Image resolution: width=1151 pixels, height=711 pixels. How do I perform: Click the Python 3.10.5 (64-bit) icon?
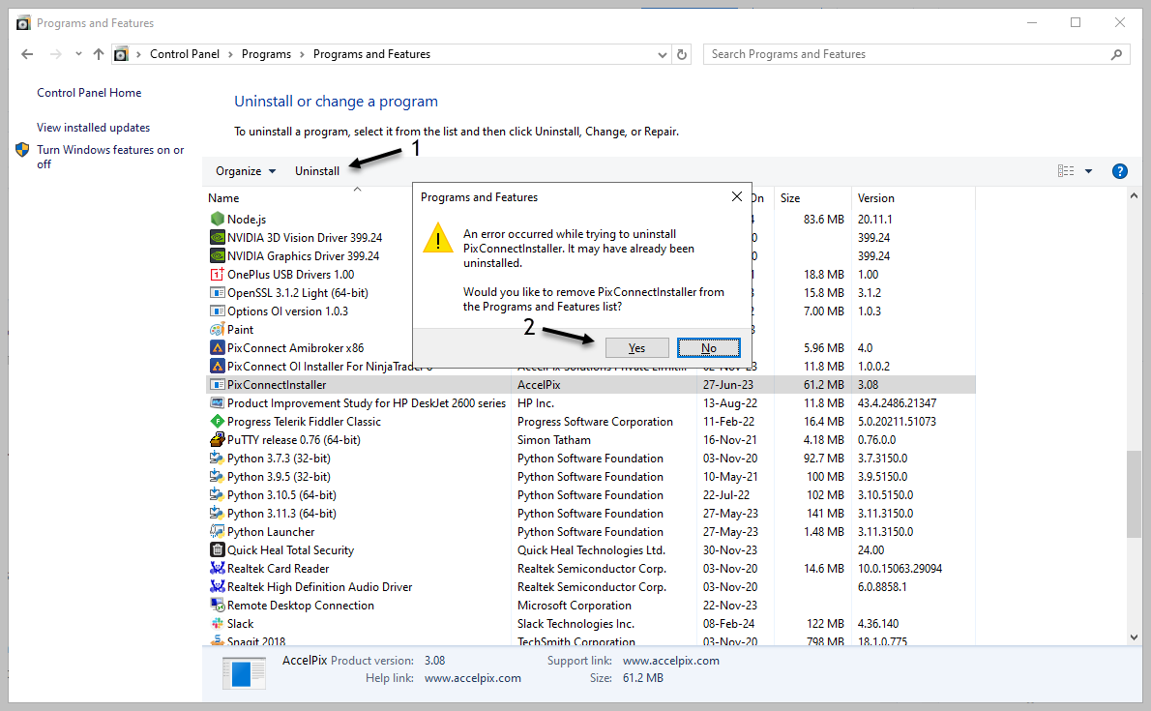[218, 494]
